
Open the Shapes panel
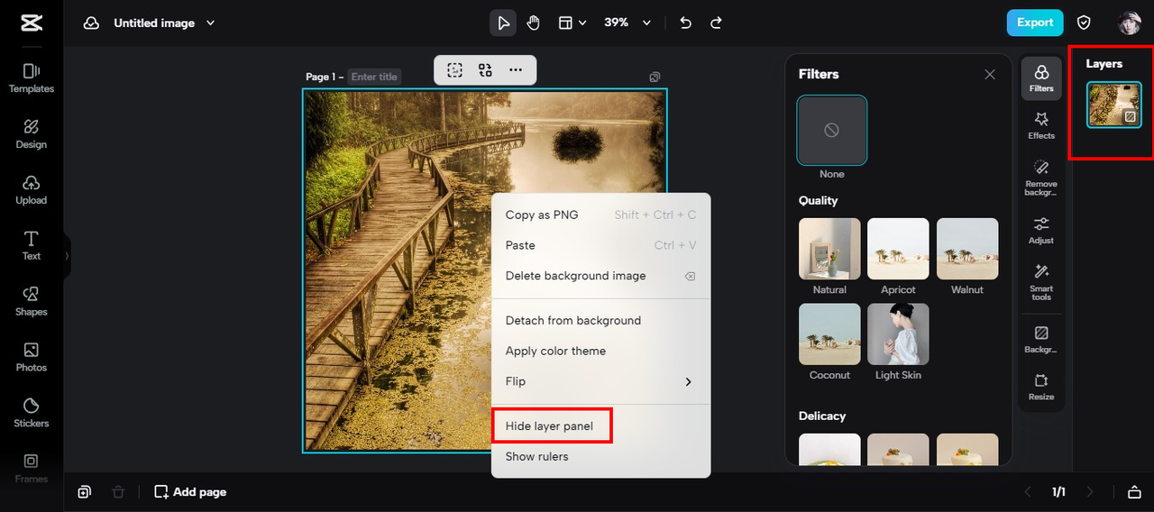coord(32,301)
